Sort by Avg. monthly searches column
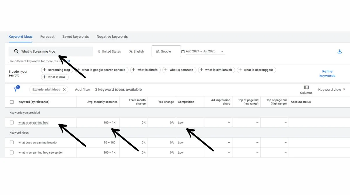Image resolution: width=350 pixels, height=195 pixels. coord(102,102)
